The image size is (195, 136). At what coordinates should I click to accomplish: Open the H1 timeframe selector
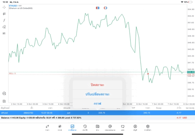4,33
